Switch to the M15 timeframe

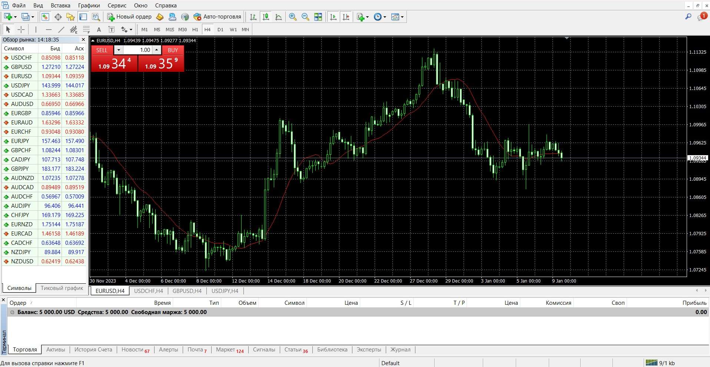[170, 30]
